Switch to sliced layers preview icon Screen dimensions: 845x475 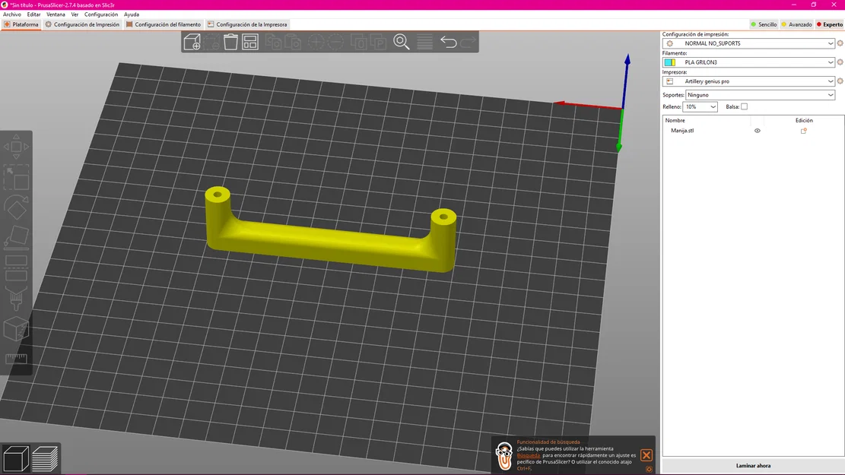(46, 459)
